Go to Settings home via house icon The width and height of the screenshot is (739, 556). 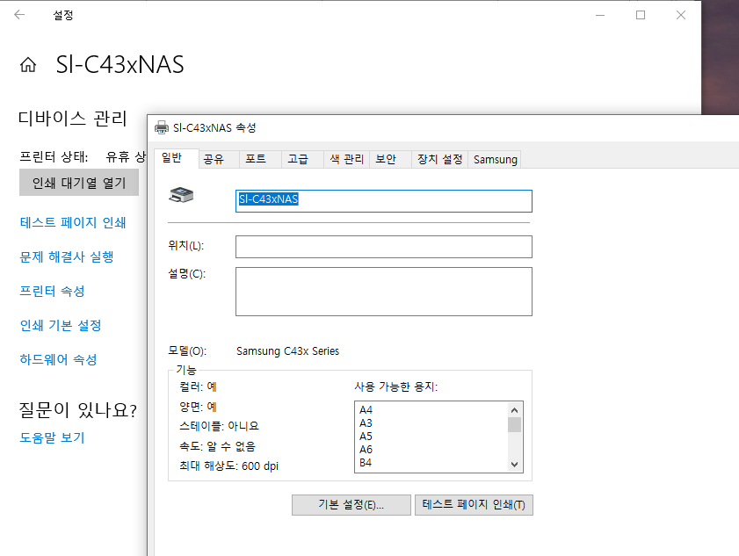click(28, 64)
